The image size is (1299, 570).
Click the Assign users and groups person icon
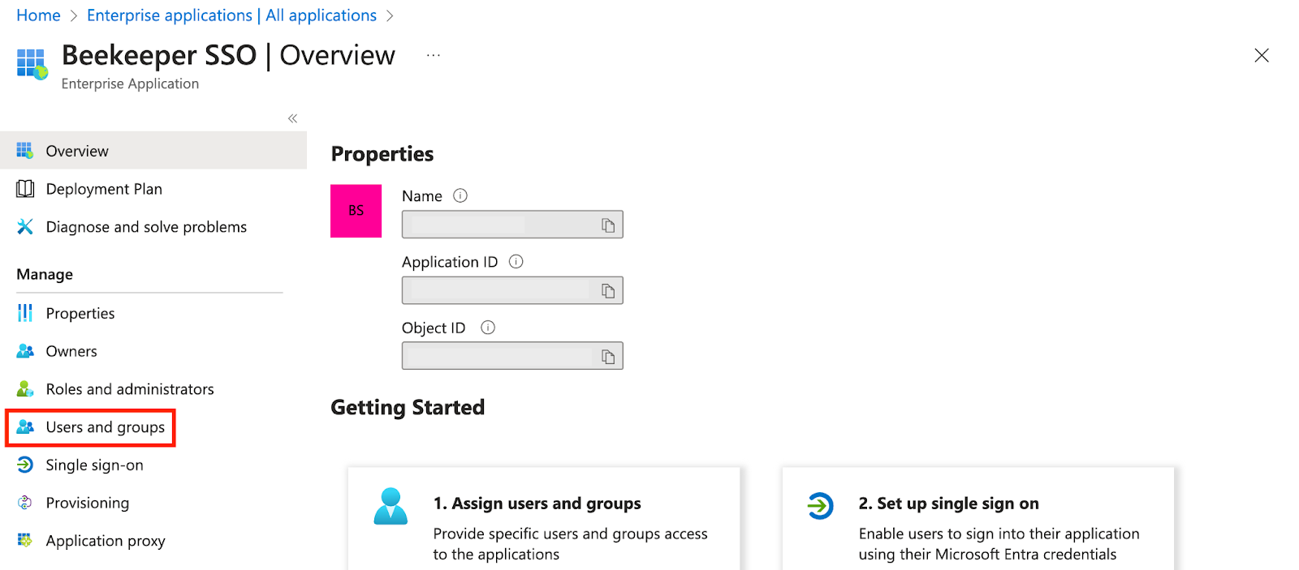pos(391,506)
